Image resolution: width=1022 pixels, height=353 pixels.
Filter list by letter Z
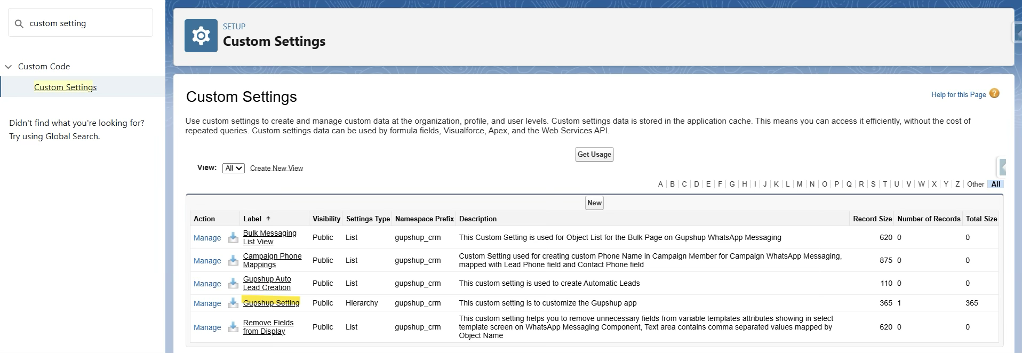point(957,184)
